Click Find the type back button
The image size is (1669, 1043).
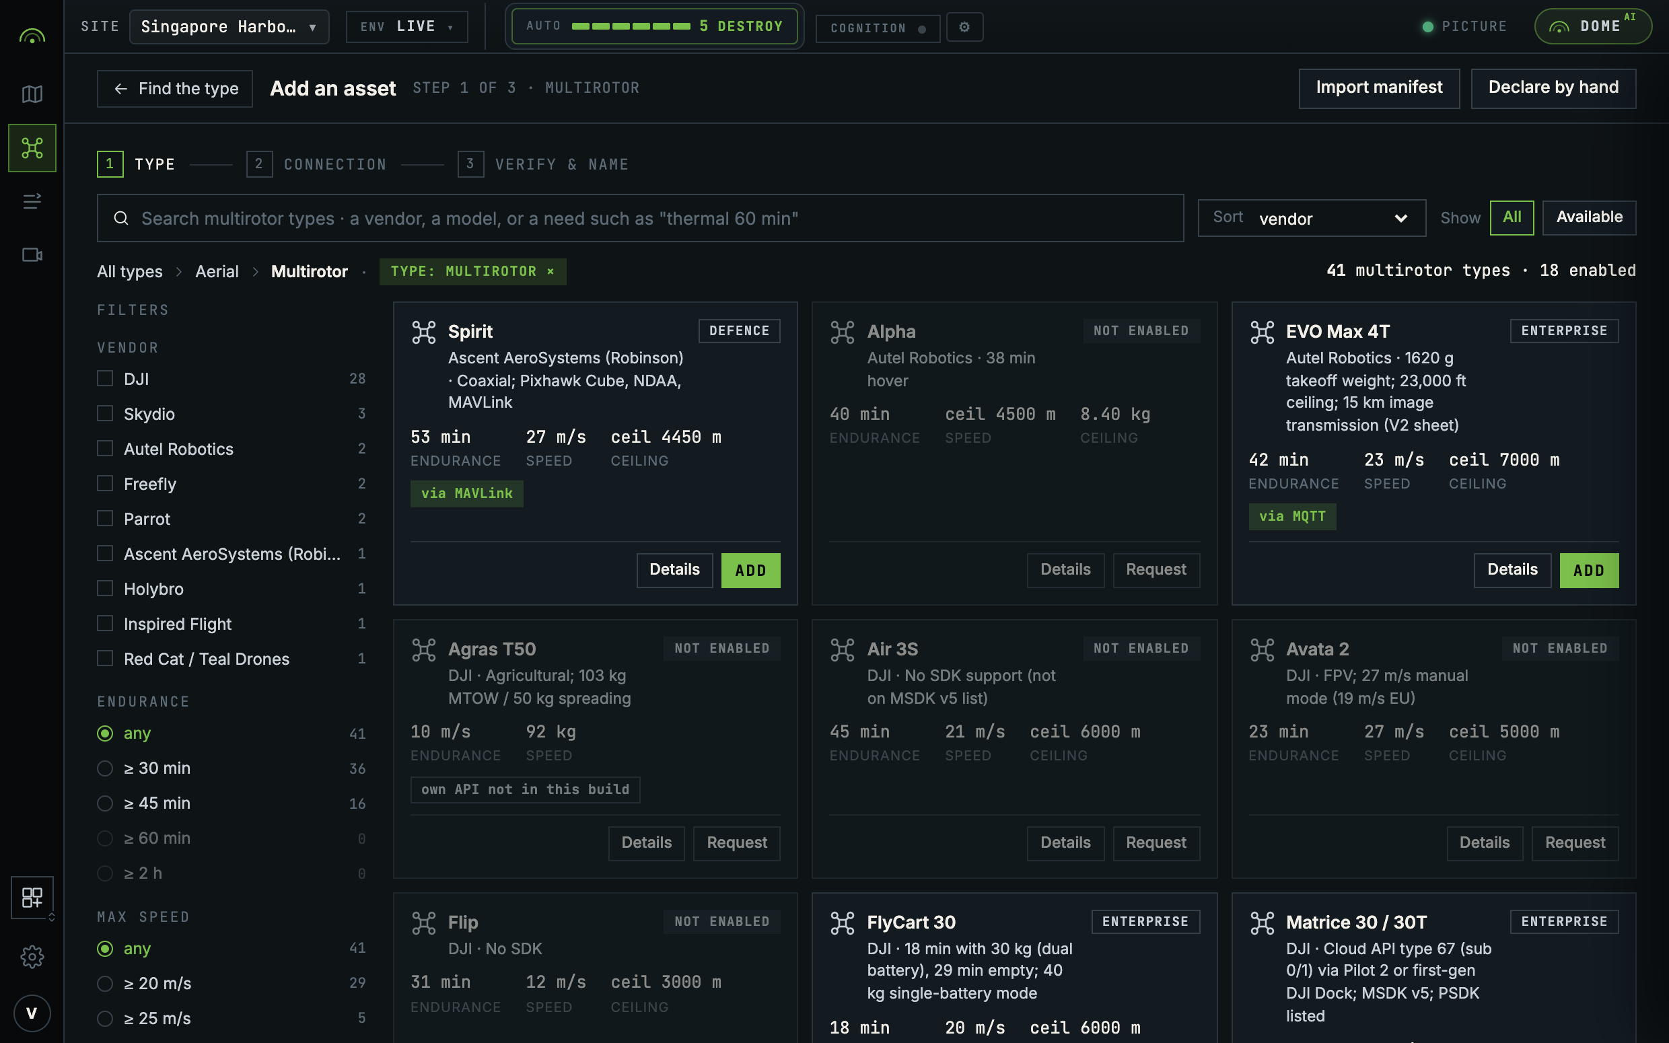174,88
